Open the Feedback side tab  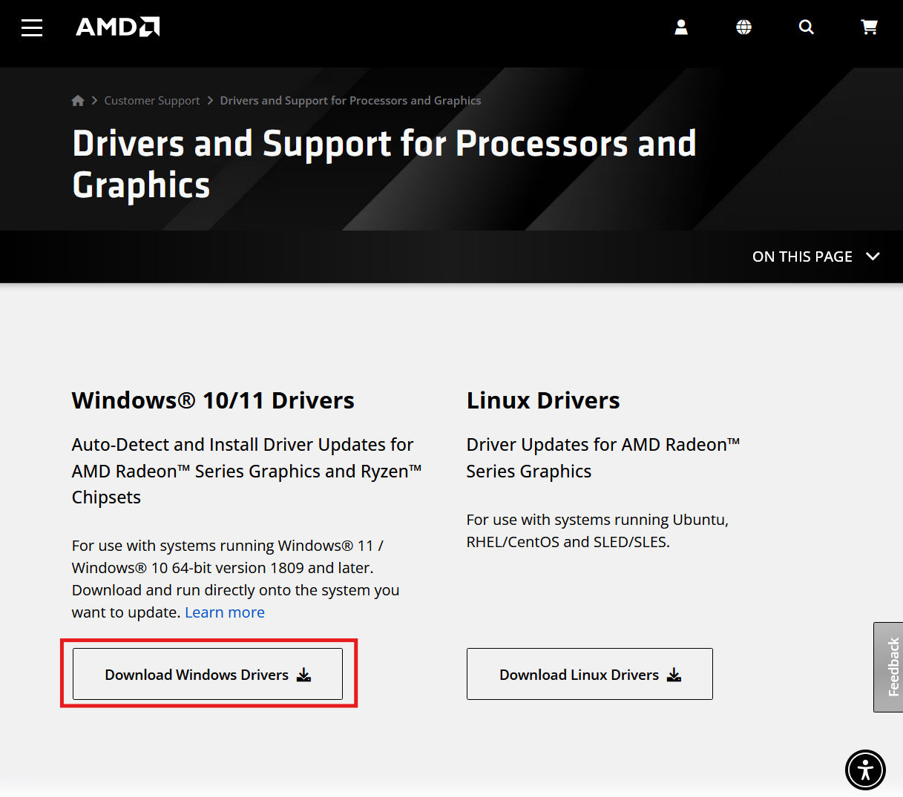pos(890,667)
